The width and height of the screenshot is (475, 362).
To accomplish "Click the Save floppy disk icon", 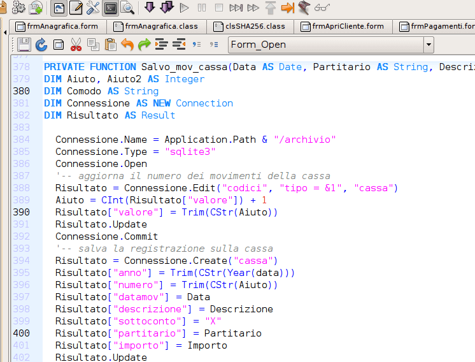I will [x=24, y=45].
